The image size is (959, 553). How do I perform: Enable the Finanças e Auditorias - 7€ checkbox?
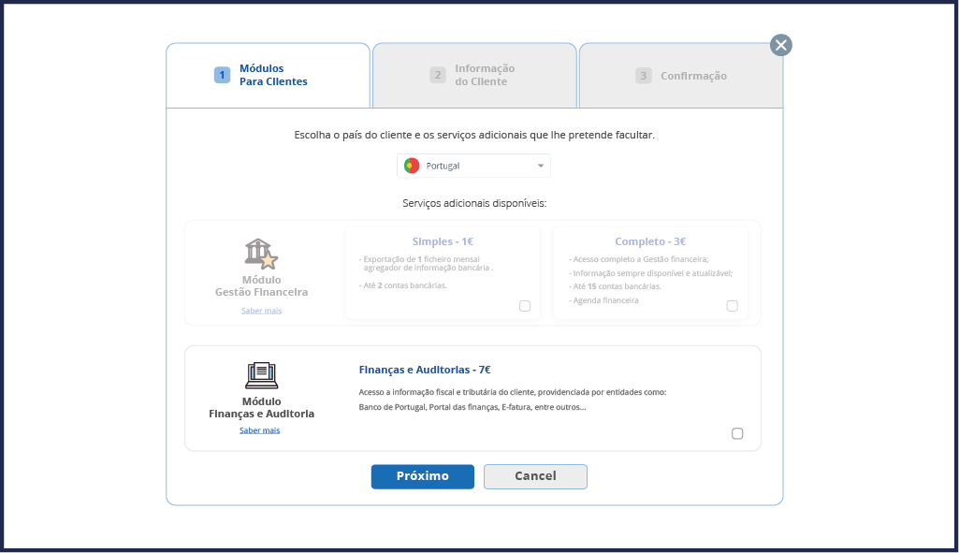737,434
